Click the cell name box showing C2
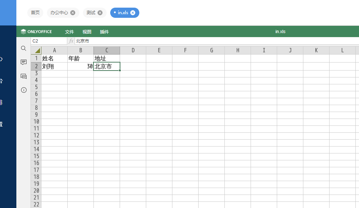Image resolution: width=359 pixels, height=208 pixels. point(49,41)
